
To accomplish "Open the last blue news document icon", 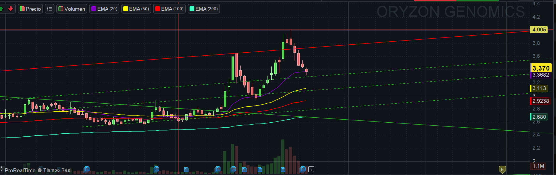I will 303,169.
